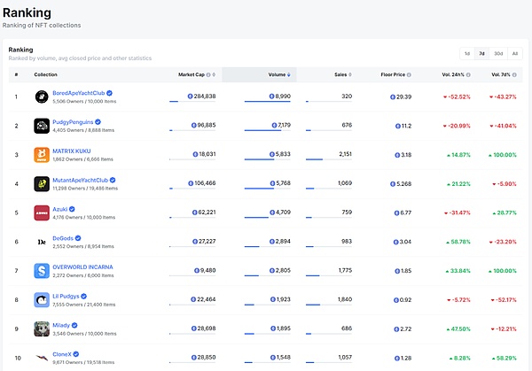The width and height of the screenshot is (532, 371).
Task: Click the Milady collection thumbnail
Action: tap(41, 328)
